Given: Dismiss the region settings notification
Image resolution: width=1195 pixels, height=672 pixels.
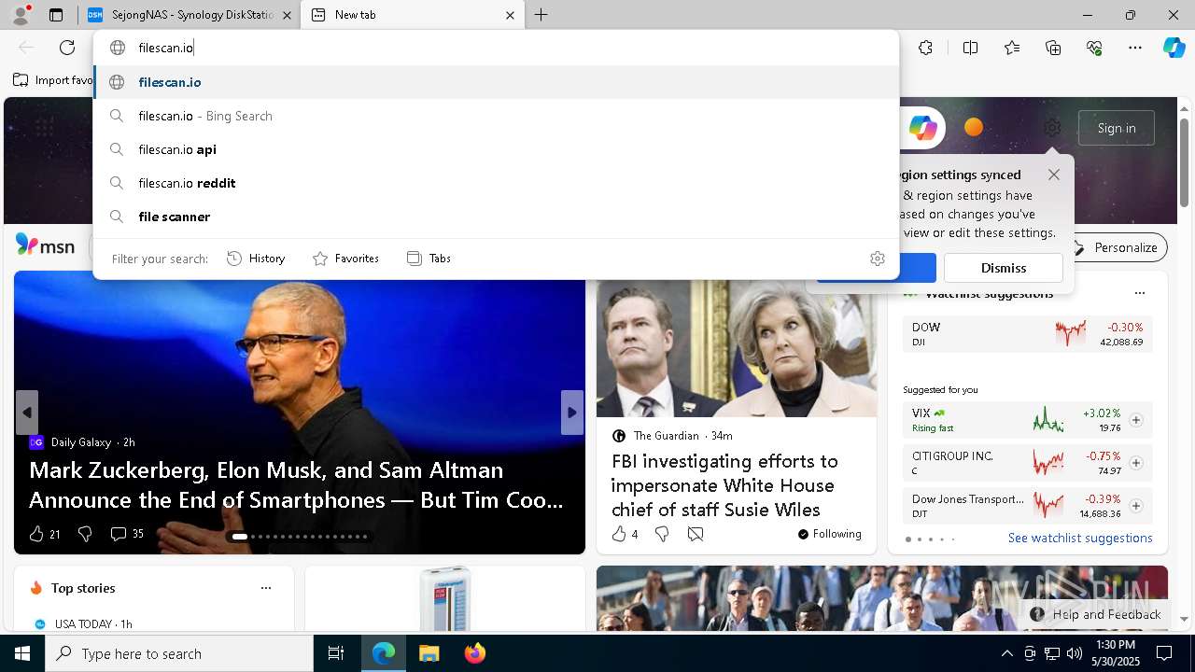Looking at the screenshot, I should coord(1004,268).
